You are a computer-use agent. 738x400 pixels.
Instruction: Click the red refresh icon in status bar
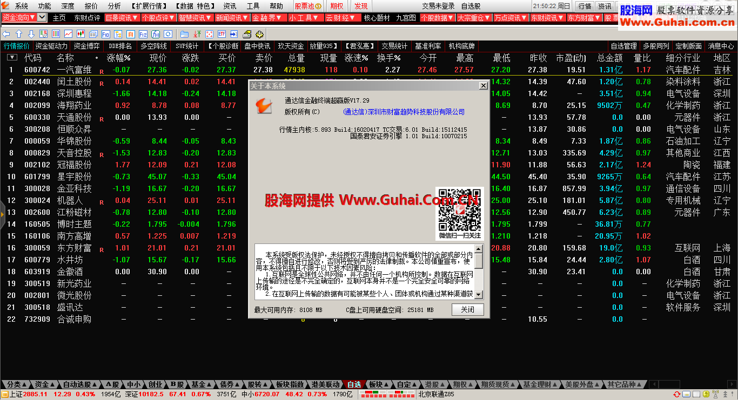click(x=677, y=394)
